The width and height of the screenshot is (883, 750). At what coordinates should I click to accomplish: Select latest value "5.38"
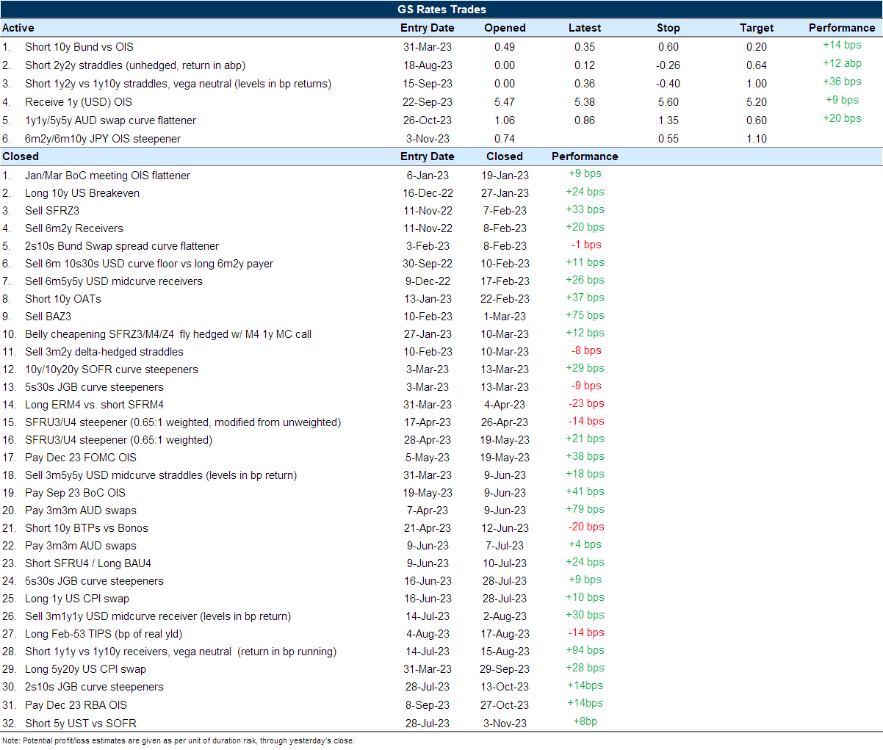tap(585, 102)
